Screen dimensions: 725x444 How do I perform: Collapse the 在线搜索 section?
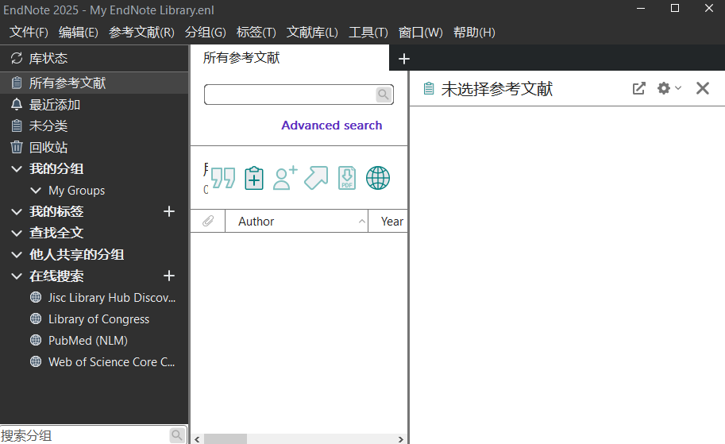pyautogui.click(x=17, y=276)
